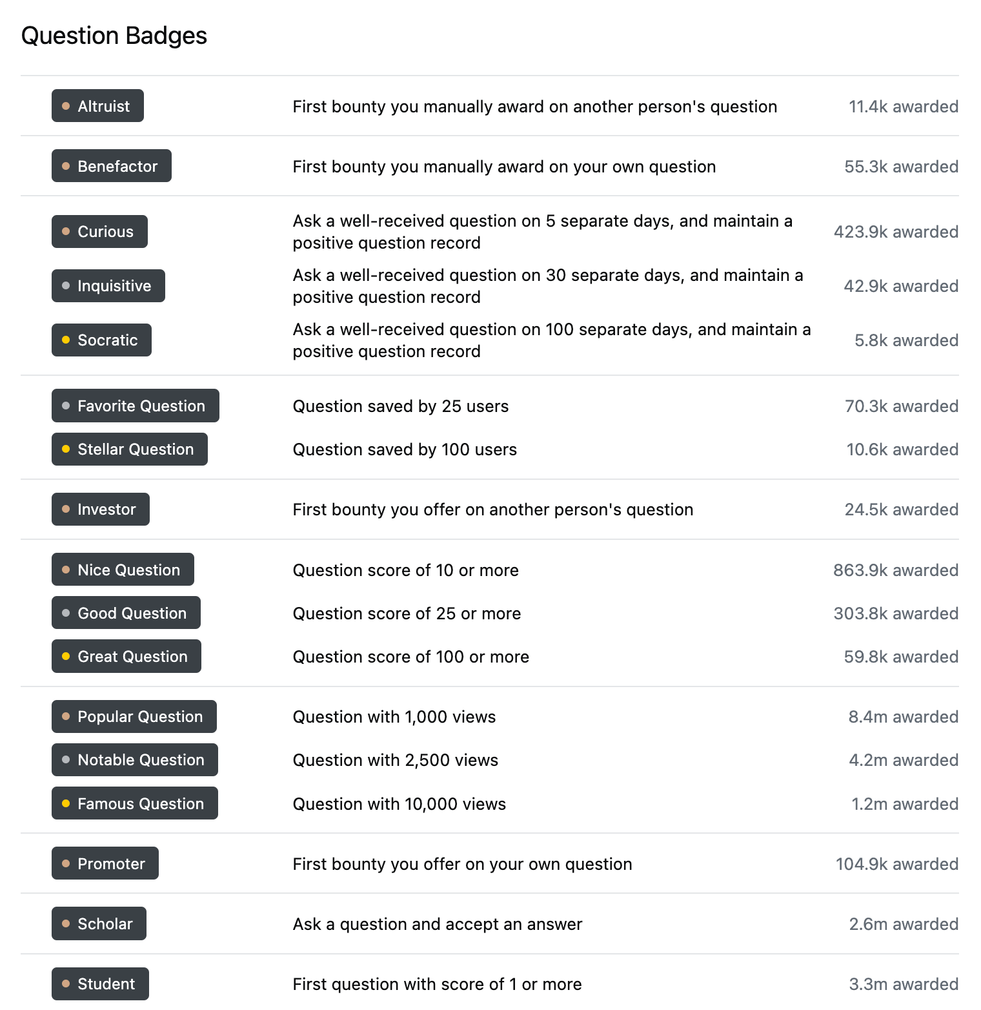The height and width of the screenshot is (1010, 981).
Task: Click the Inquisitive silver badge
Action: pyautogui.click(x=108, y=285)
